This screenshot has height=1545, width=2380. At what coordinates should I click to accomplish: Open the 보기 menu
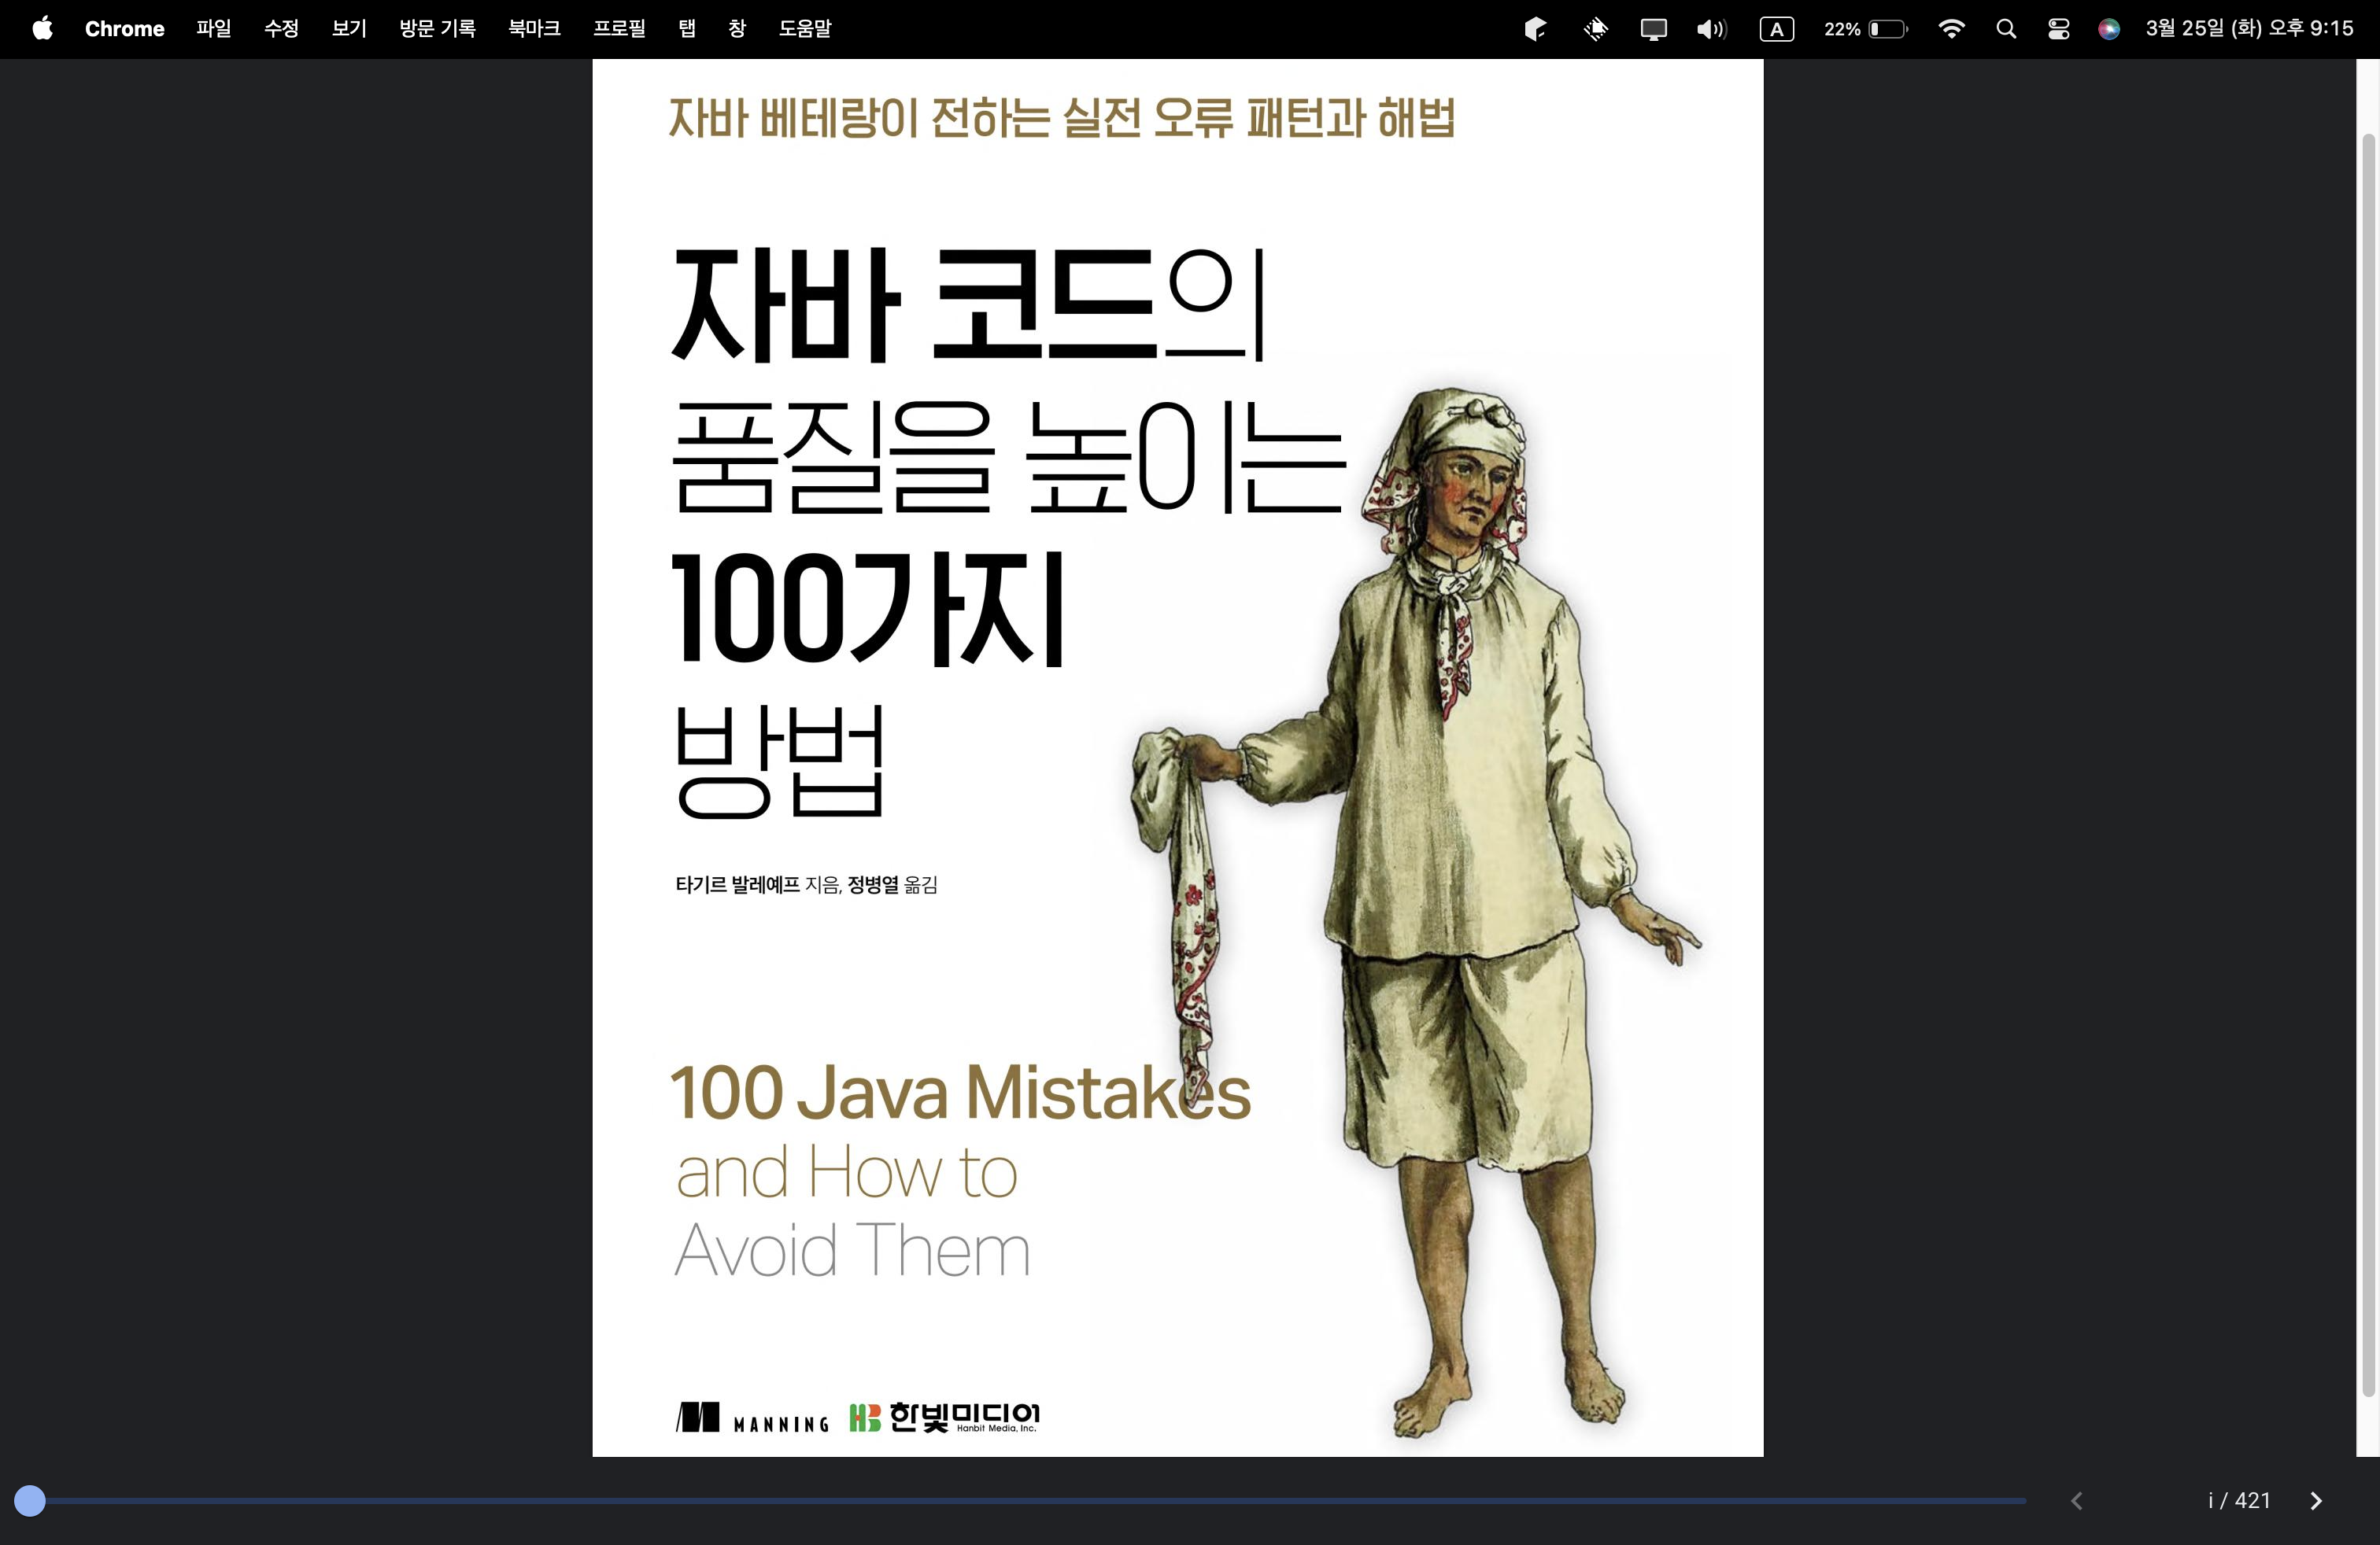tap(349, 28)
